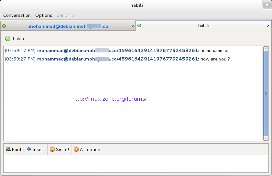
Task: Open the Insert plus icon menu
Action: [x=29, y=149]
